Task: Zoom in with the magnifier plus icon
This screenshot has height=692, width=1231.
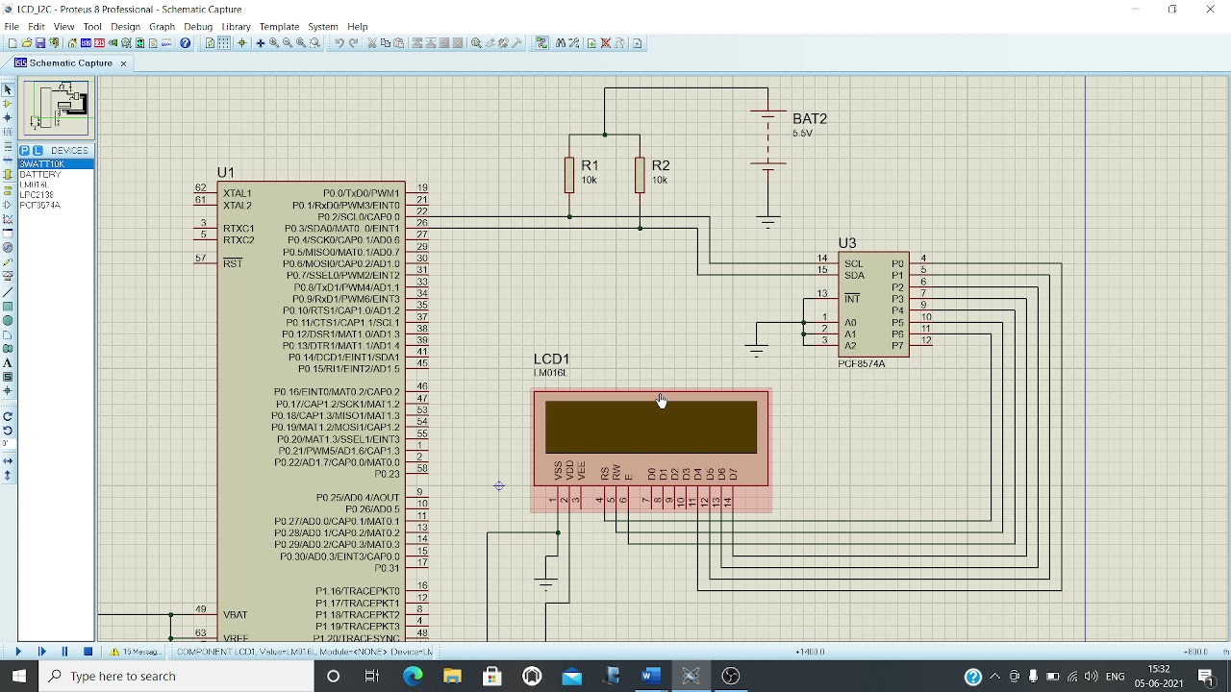Action: (274, 43)
